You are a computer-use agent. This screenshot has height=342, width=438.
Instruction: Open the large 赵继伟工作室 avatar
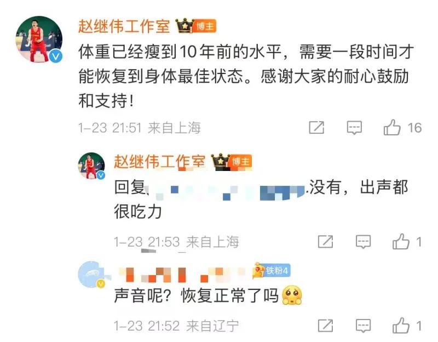tap(39, 39)
